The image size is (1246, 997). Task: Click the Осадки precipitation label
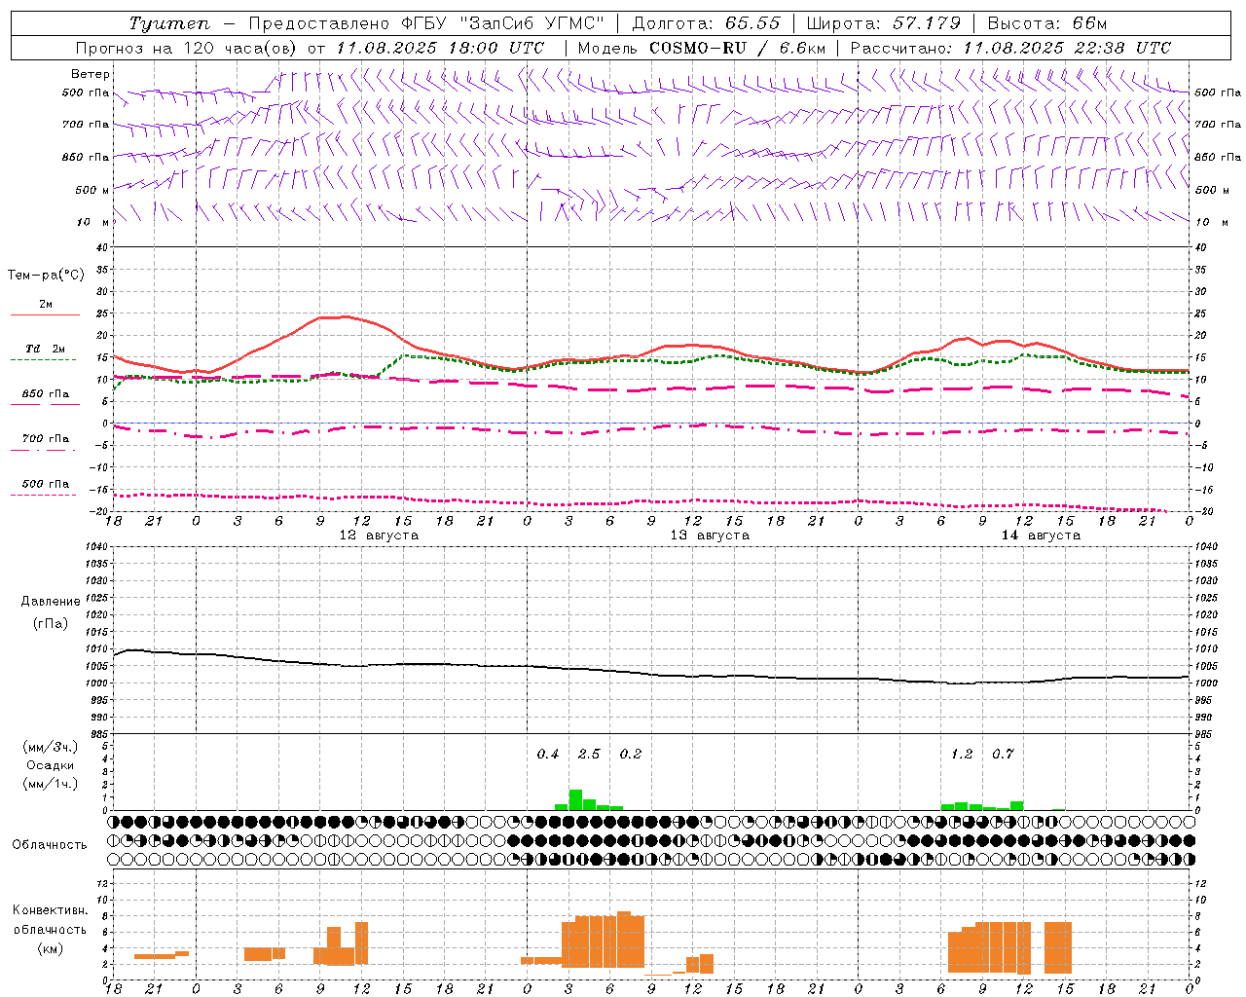pyautogui.click(x=50, y=765)
